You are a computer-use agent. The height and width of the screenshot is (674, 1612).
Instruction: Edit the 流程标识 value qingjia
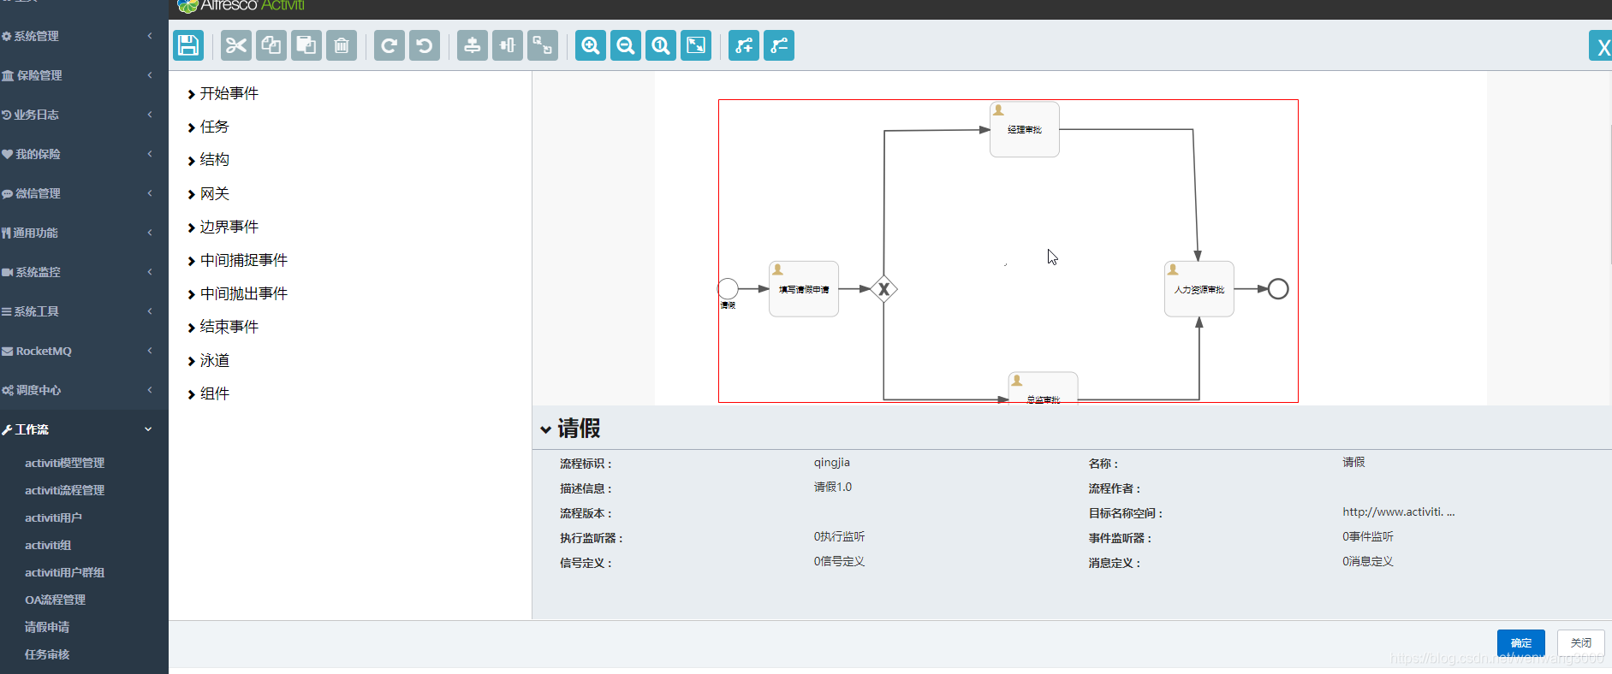(832, 463)
